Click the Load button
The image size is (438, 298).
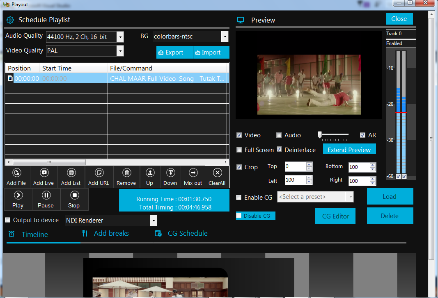(x=390, y=196)
